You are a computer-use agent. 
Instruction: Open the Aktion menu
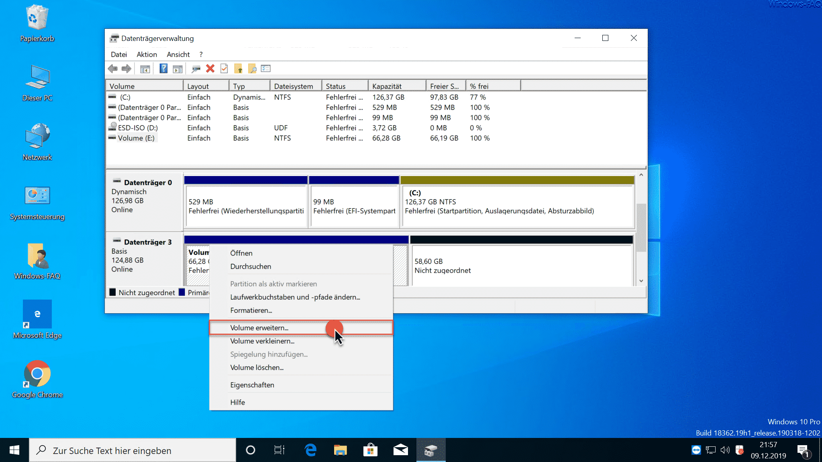[x=147, y=55]
